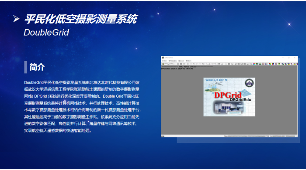Image resolution: width=306 pixels, height=170 pixels.
Task: Expand the dropdown arrow beside open folder
Action: [x=166, y=64]
